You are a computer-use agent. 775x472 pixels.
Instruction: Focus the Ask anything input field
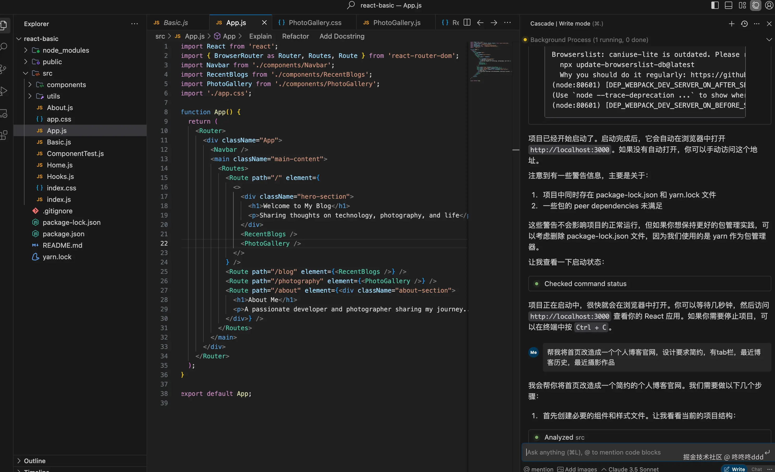coord(598,452)
